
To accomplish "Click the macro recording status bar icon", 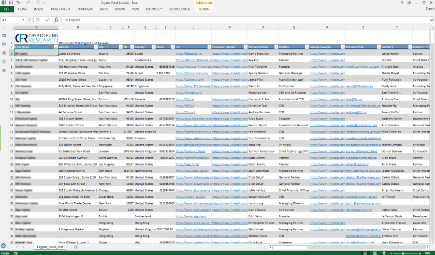I will coord(16,253).
